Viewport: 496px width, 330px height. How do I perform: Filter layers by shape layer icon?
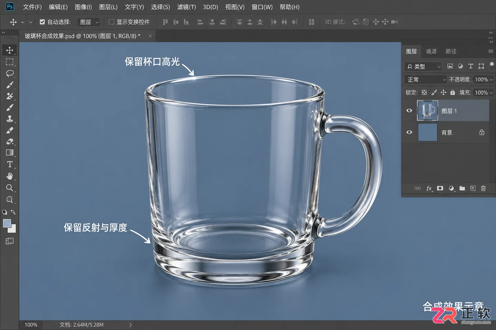[x=481, y=66]
